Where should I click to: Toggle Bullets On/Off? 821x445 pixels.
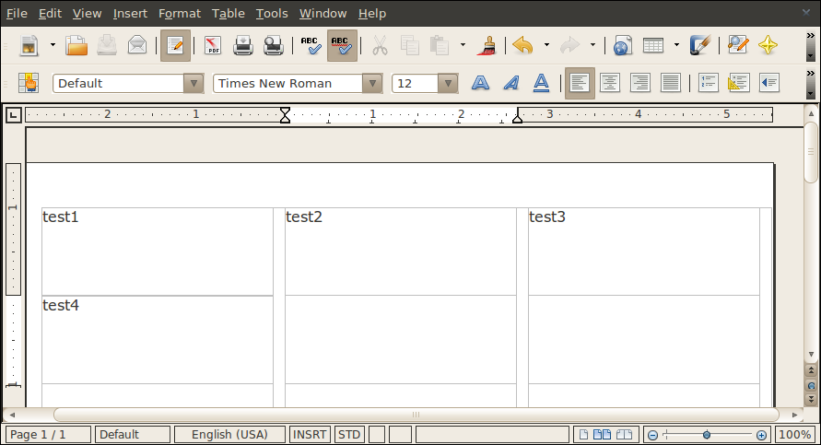point(738,83)
